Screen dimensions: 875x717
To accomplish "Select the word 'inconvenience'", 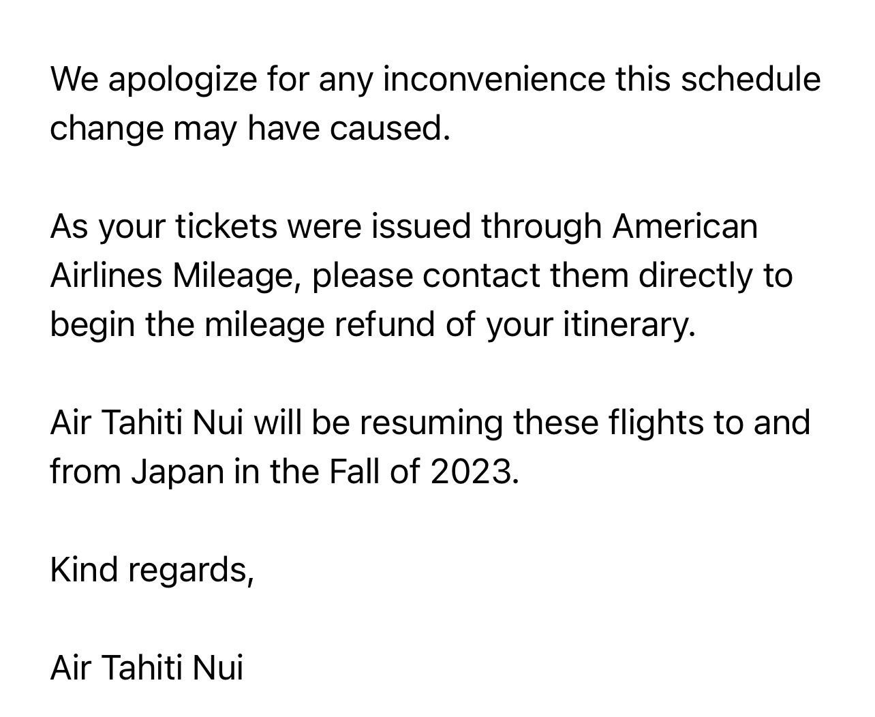I will point(494,79).
